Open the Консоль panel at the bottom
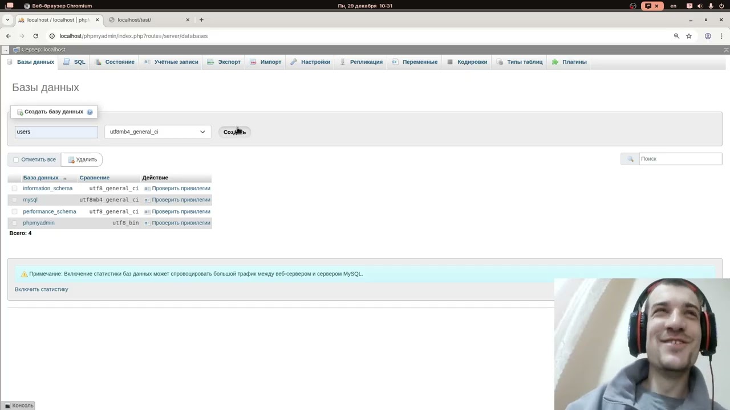Viewport: 730px width, 410px height. 19,405
